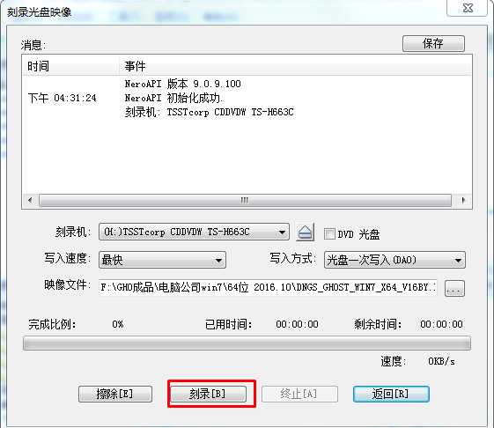Click the message list left scroll arrow

[x=30, y=200]
